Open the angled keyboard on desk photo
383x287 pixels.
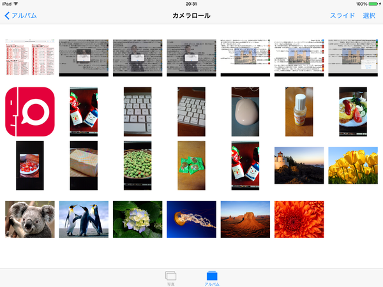191,112
